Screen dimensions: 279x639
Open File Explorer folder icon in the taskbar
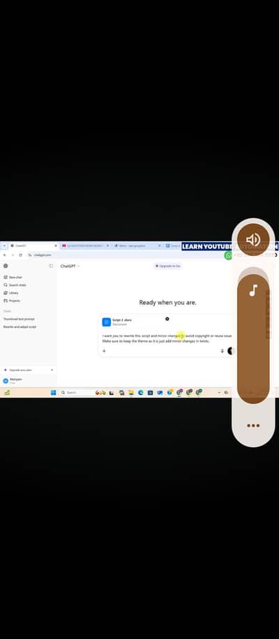point(131,393)
